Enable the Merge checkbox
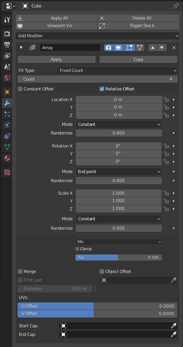Screen dimensions: 183x347 tap(20, 271)
